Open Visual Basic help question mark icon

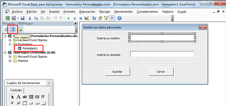pos(119,18)
